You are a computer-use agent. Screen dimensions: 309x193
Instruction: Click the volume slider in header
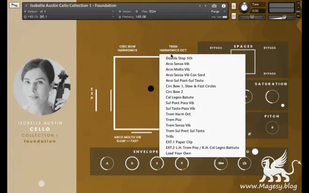point(281,17)
